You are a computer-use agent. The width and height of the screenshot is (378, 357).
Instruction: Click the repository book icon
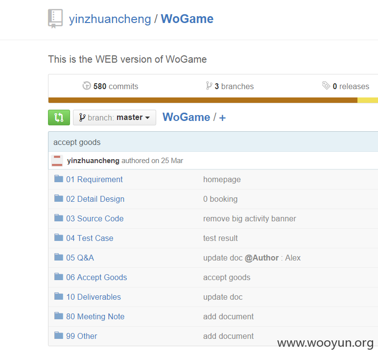[x=55, y=19]
